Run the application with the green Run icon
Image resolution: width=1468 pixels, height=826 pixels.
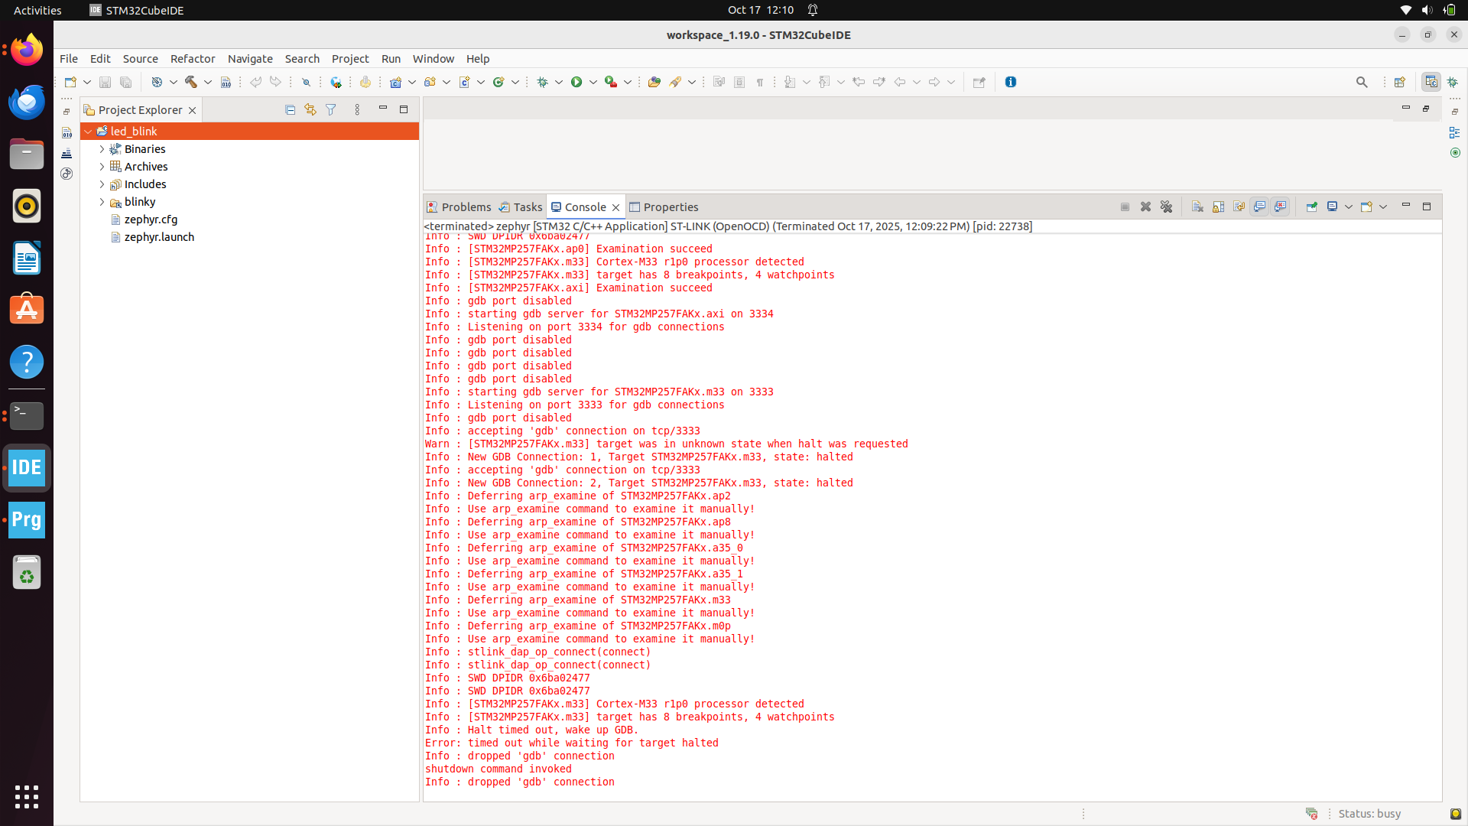576,82
